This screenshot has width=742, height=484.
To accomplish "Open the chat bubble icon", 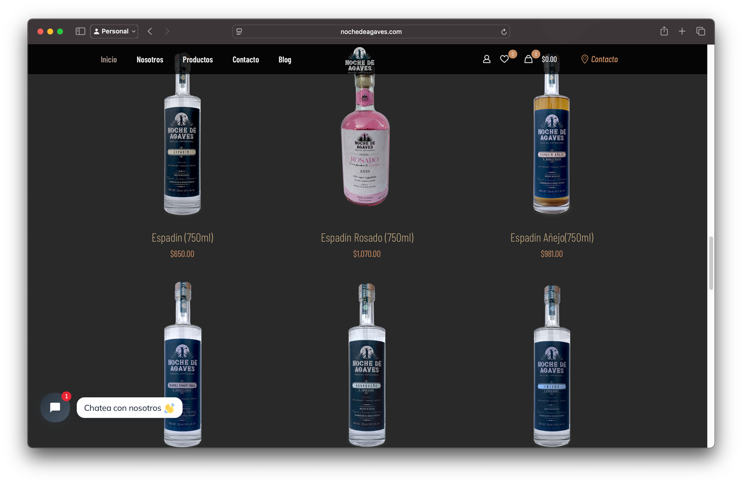I will pyautogui.click(x=55, y=408).
